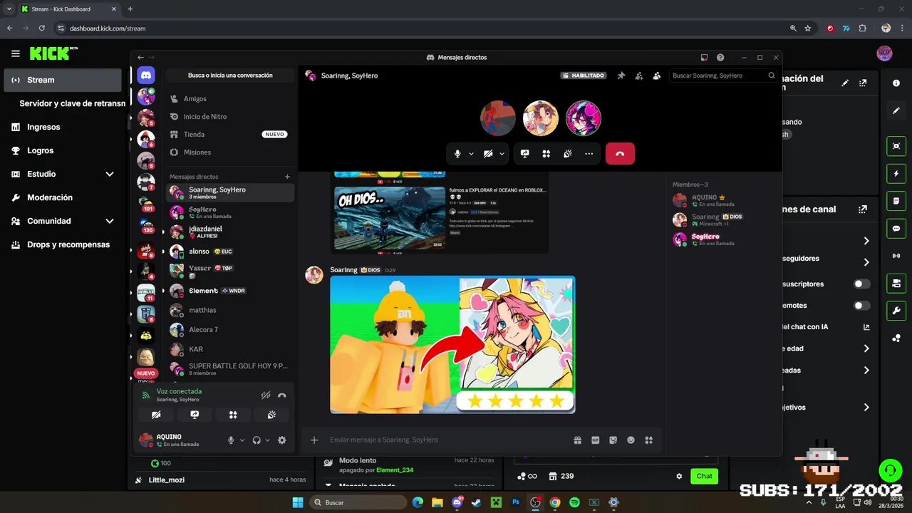Deafen audio with the headphones icon
The image size is (912, 513).
(256, 440)
